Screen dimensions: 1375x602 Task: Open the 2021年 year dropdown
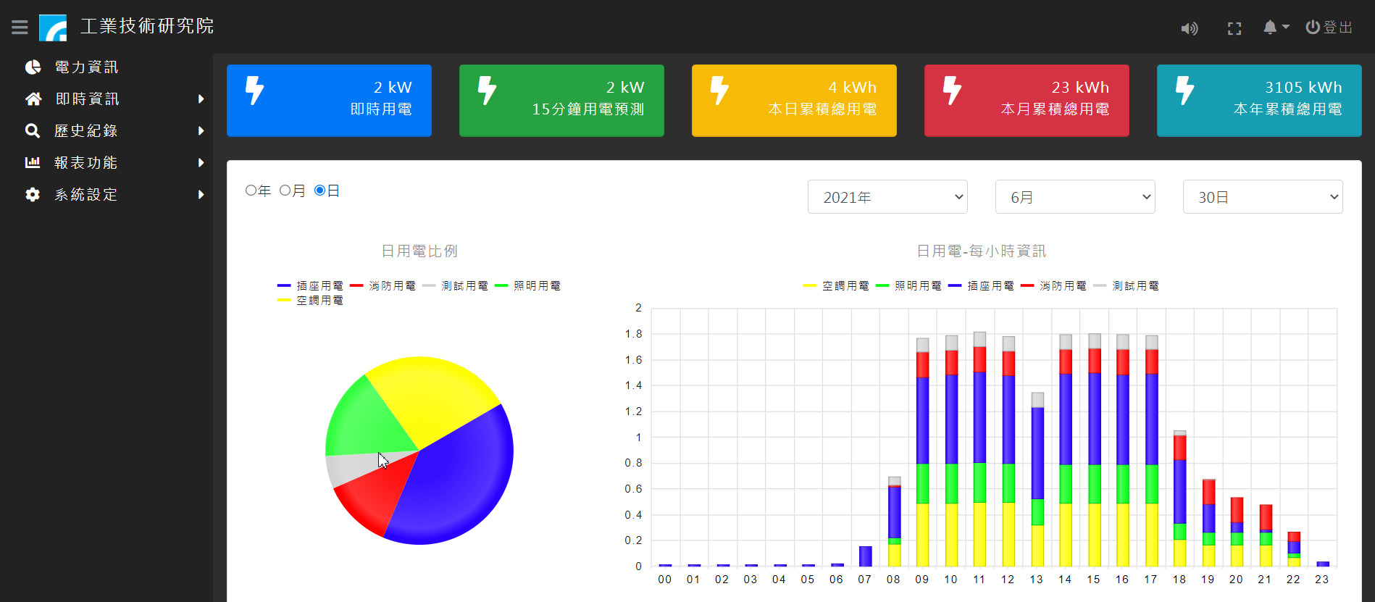point(887,197)
